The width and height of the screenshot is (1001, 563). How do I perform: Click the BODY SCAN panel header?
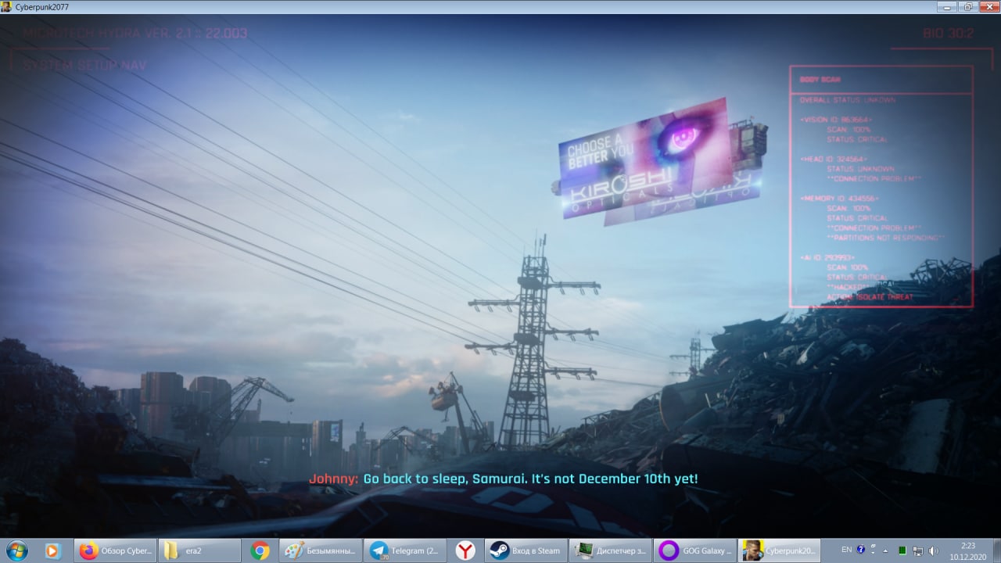click(881, 80)
